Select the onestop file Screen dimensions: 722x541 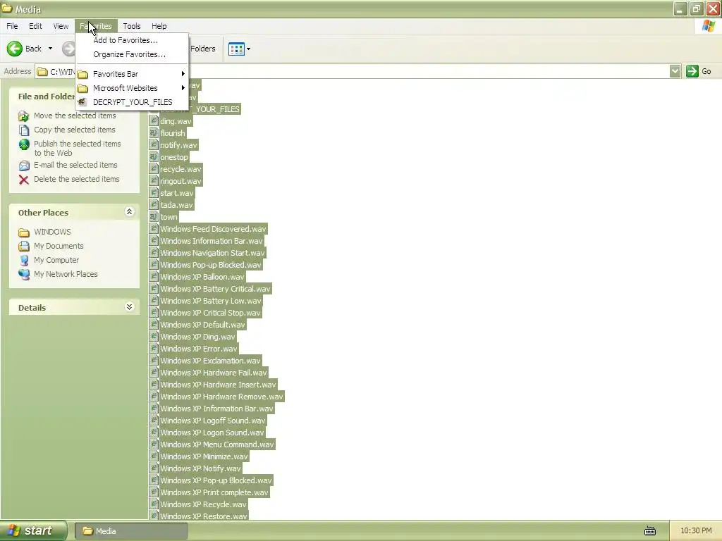coord(174,157)
